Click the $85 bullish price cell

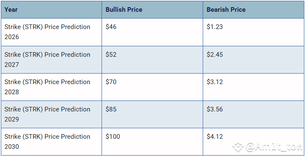click(x=152, y=114)
